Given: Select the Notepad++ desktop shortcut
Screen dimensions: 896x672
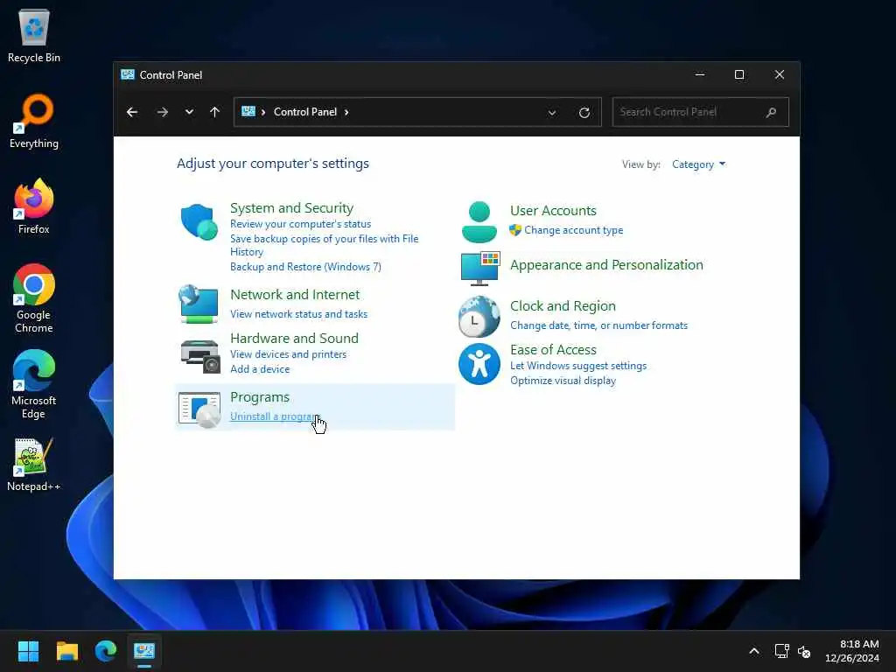Looking at the screenshot, I should point(34,465).
